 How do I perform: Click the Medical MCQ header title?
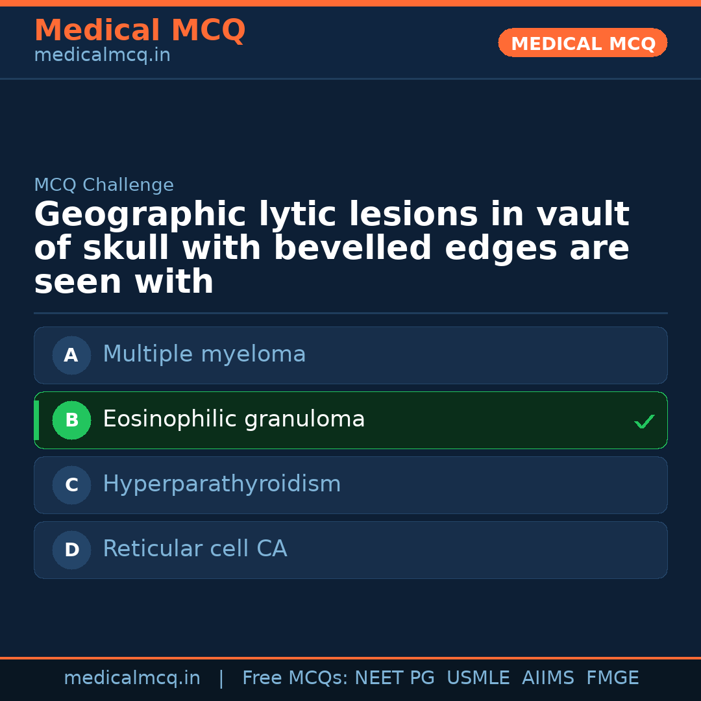pos(140,31)
